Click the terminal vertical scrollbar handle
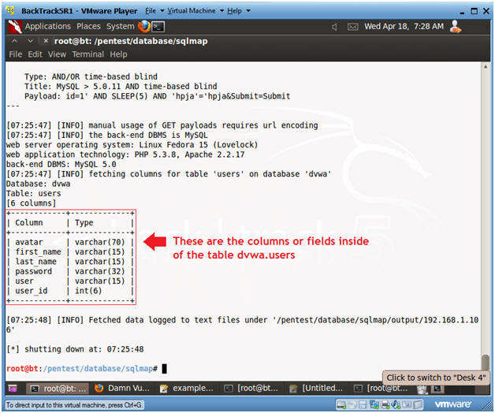This screenshot has height=413, width=495. coord(486,363)
